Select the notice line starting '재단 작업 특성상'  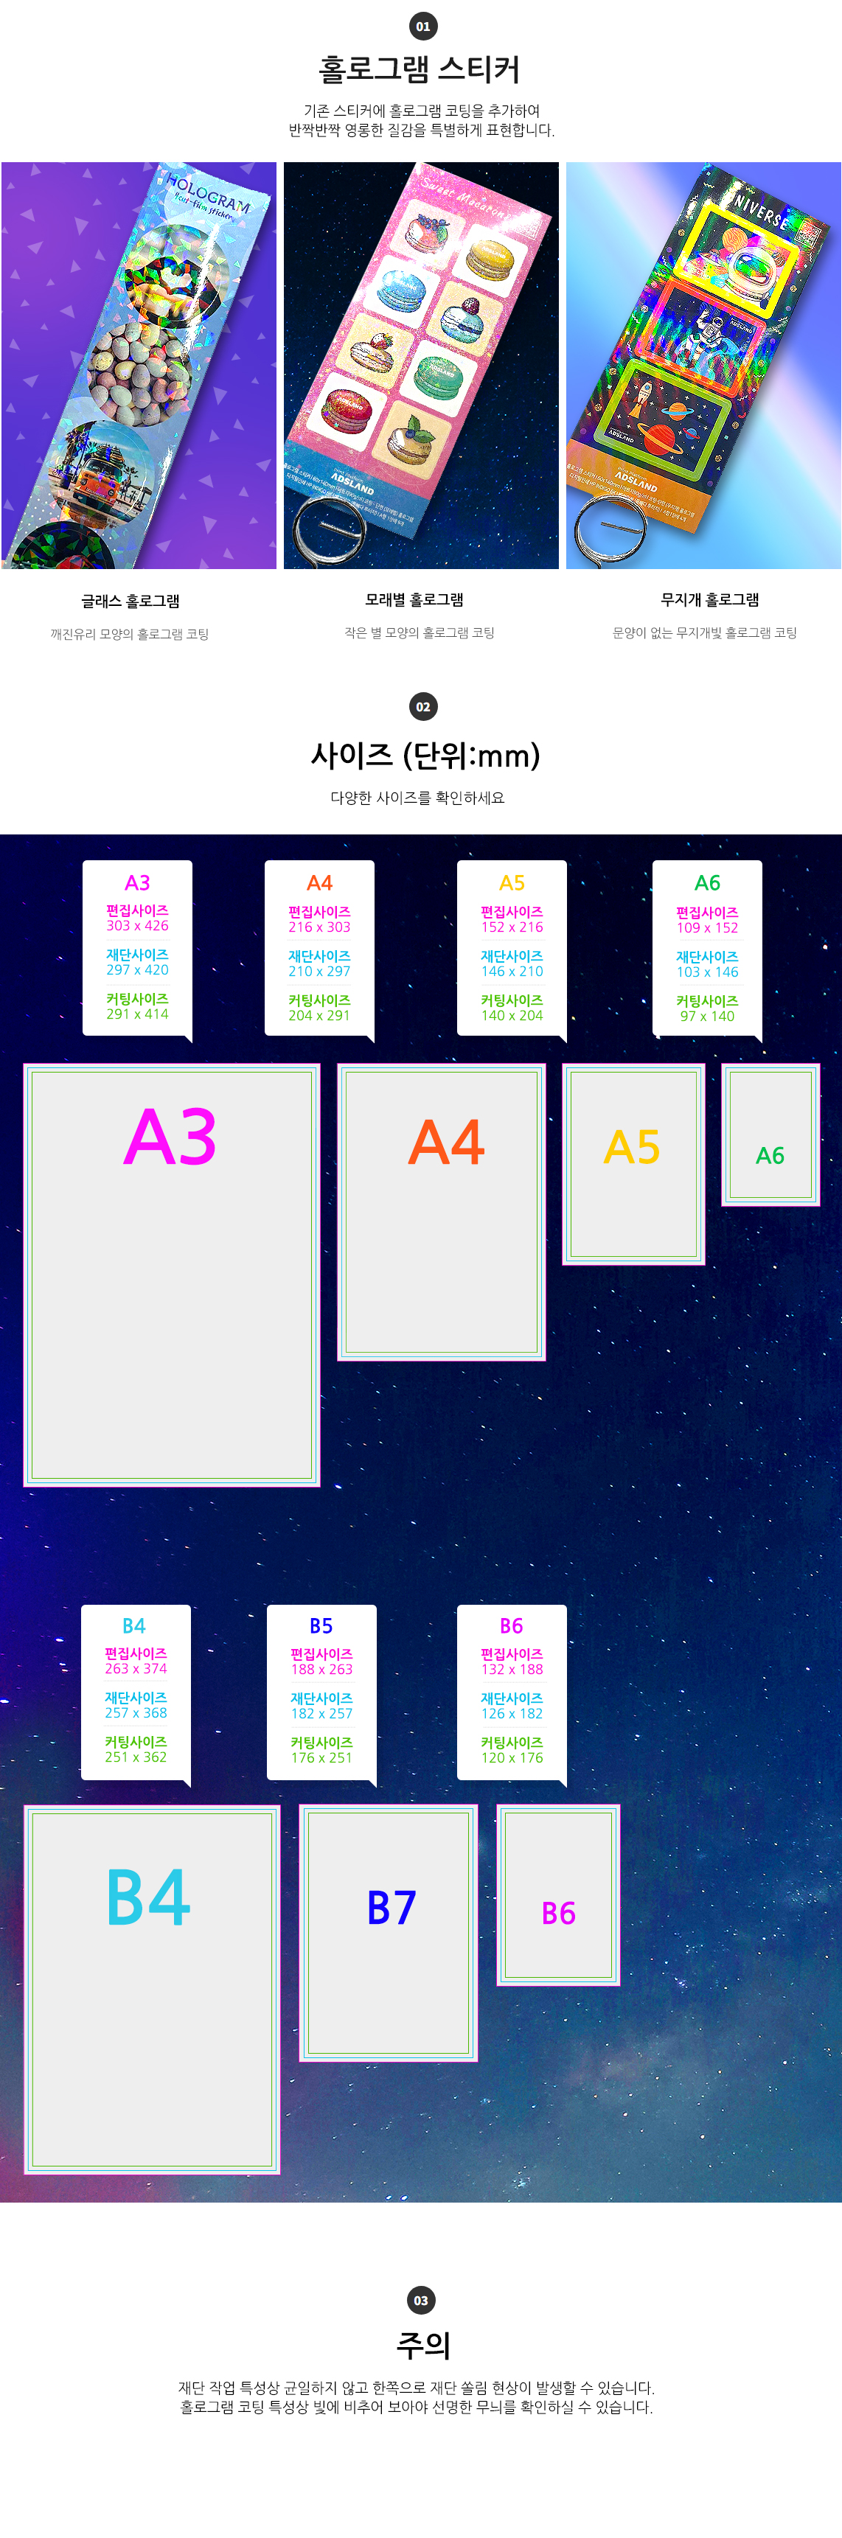(416, 2388)
